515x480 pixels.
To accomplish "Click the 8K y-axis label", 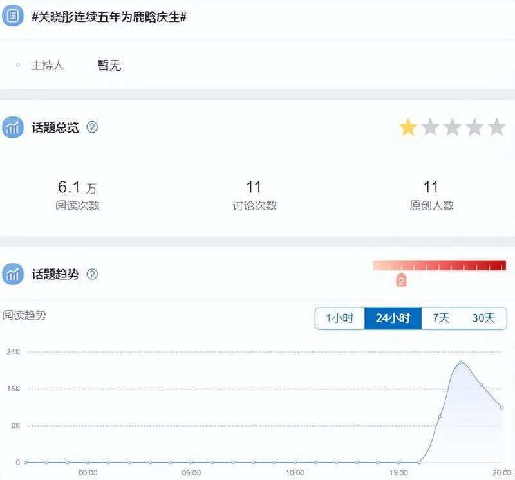I will [x=15, y=425].
